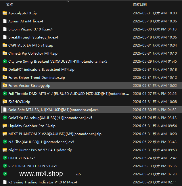Image resolution: width=182 pixels, height=186 pixels.
Task: Click the date 2026-05-29 AM 01:45
Action: [x=155, y=62]
